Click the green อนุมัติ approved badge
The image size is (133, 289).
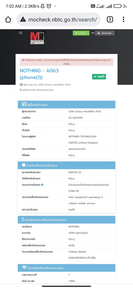click(x=99, y=77)
